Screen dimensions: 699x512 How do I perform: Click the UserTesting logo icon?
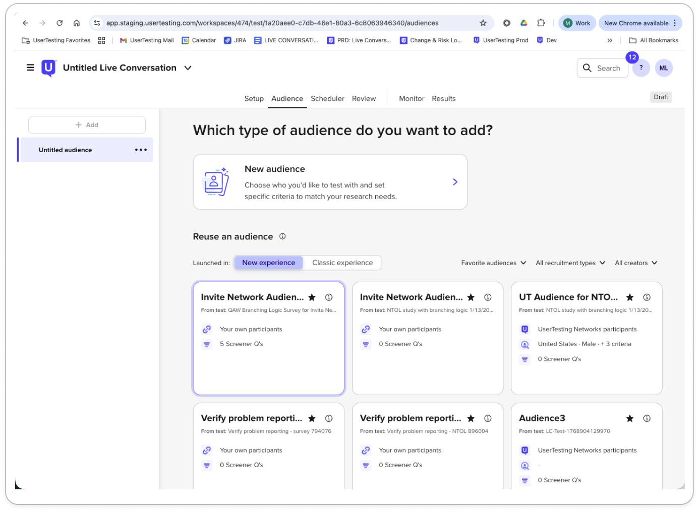pos(48,68)
